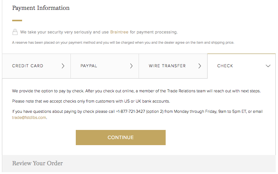Click the Payment Information heading

[x=41, y=8]
